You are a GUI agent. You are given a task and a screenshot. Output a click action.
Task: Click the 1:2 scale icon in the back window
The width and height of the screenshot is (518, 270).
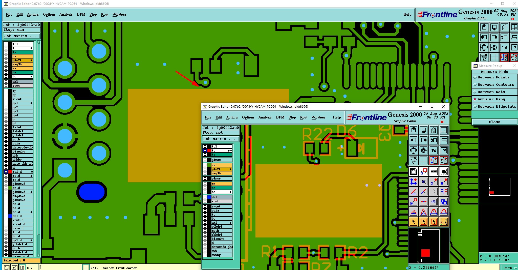point(504,47)
